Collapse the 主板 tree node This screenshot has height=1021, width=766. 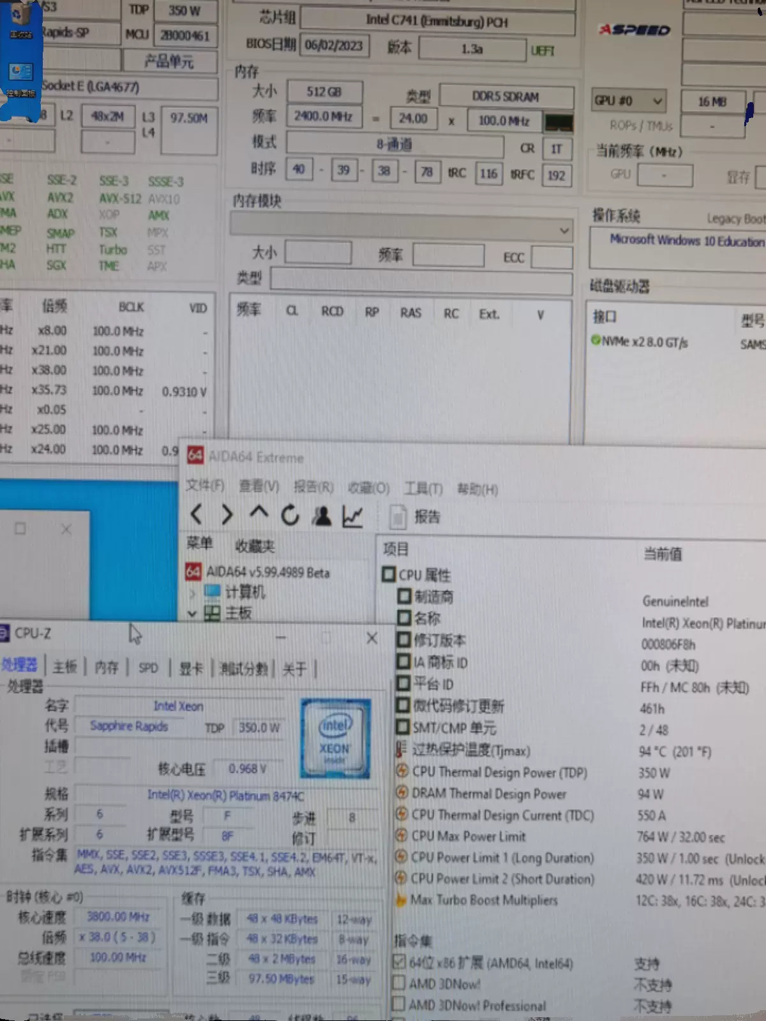(192, 614)
